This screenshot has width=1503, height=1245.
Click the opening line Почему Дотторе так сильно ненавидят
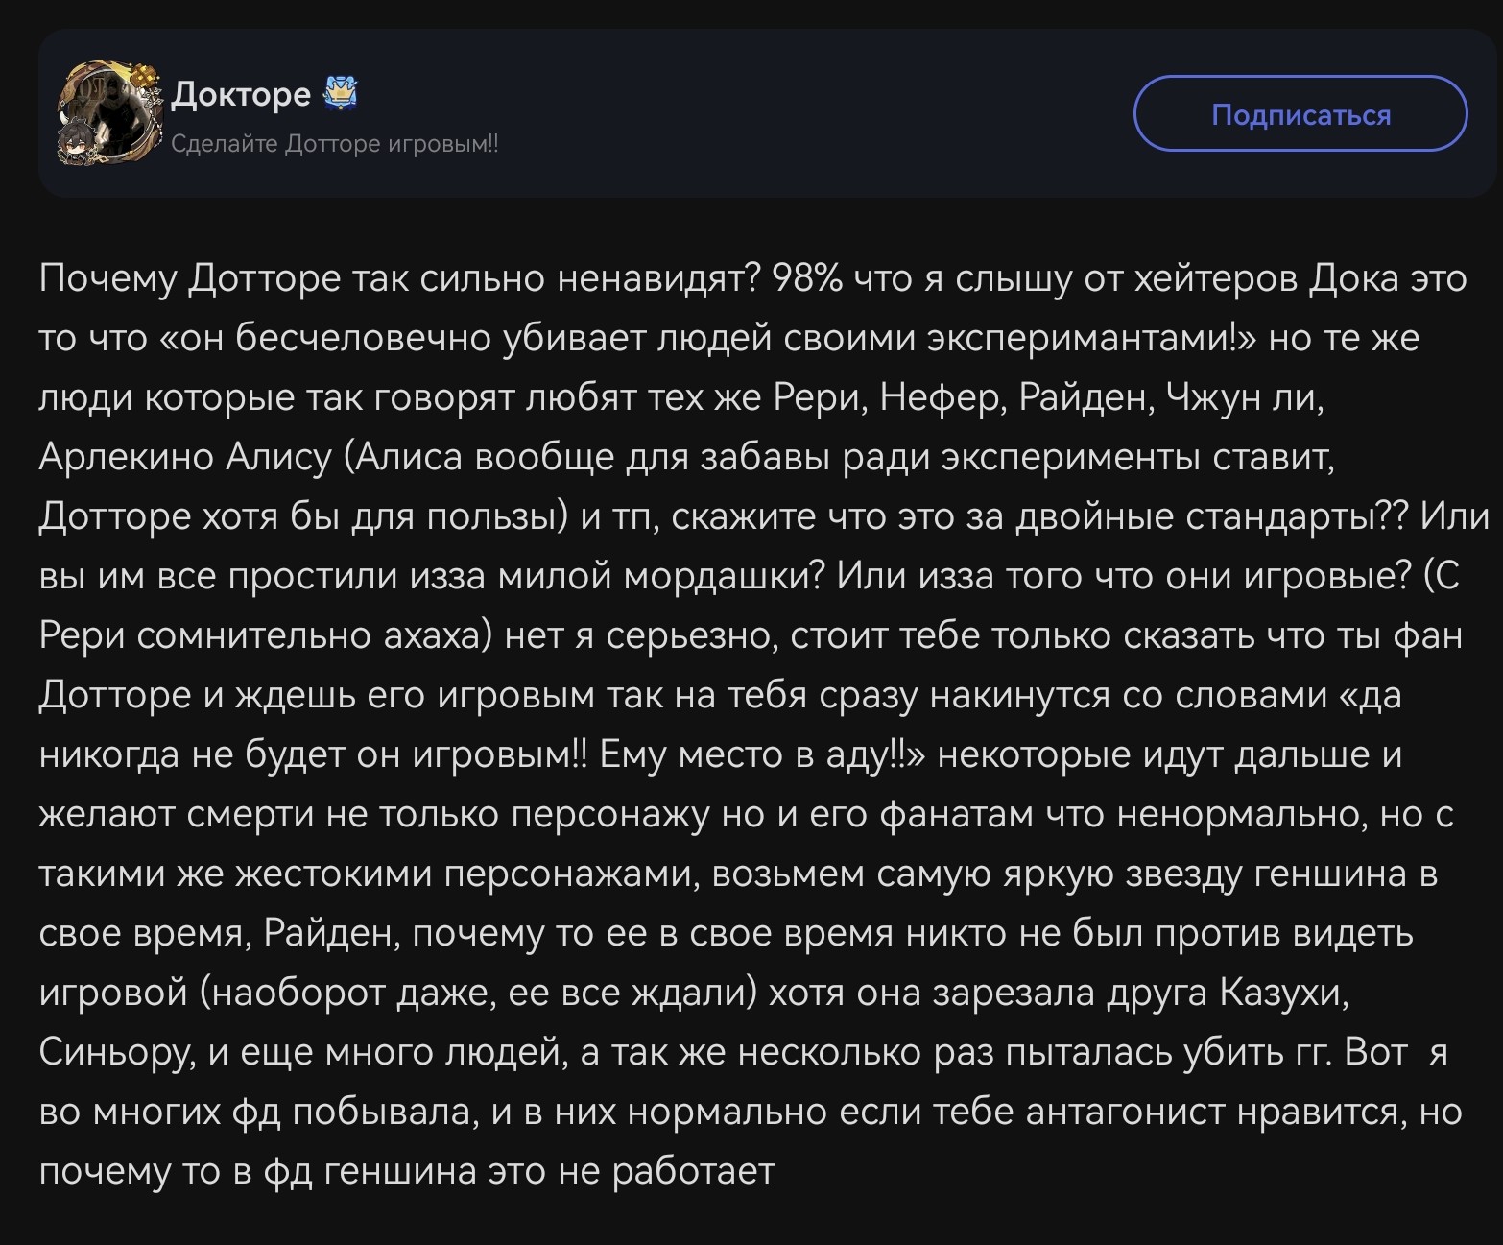coord(399,278)
